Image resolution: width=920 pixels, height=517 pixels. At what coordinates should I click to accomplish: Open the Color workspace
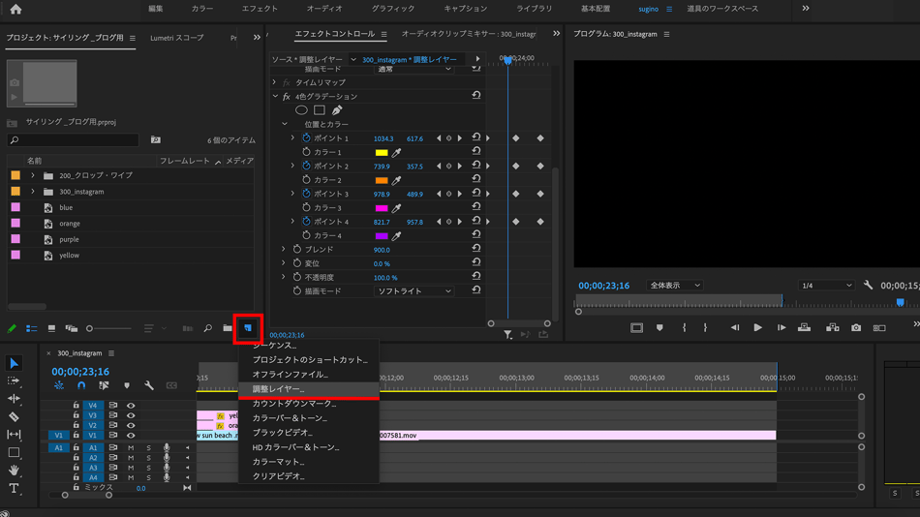tap(202, 9)
